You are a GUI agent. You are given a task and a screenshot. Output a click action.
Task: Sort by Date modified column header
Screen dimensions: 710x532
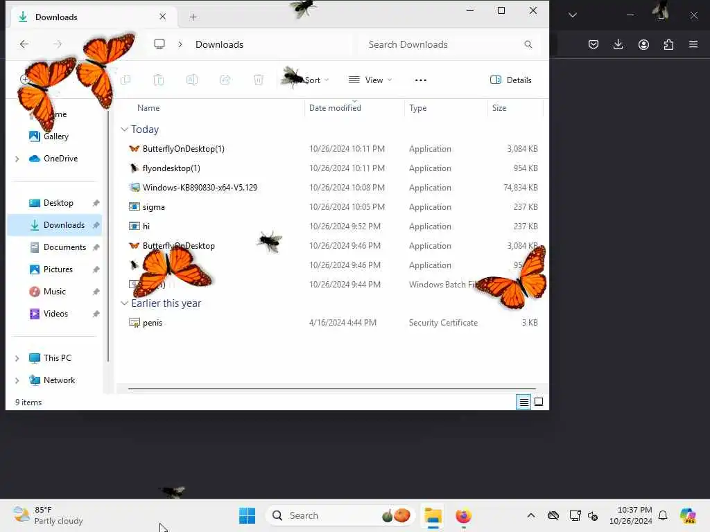(x=335, y=107)
